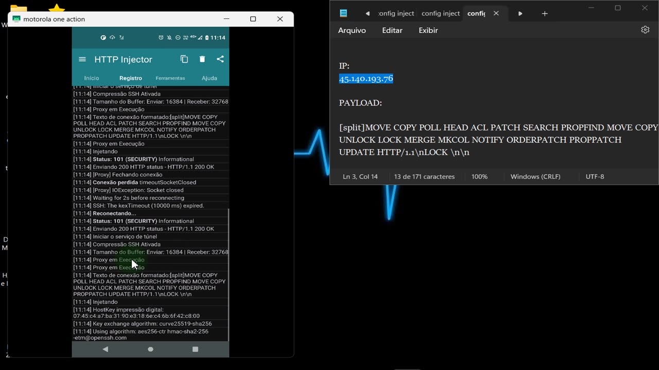This screenshot has width=659, height=370.
Task: Copy the log with the copy icon
Action: [x=184, y=59]
